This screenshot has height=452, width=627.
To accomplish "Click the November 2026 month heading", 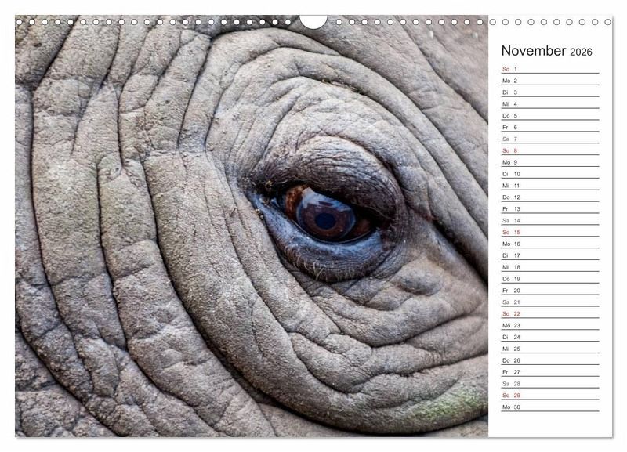I will coord(546,51).
